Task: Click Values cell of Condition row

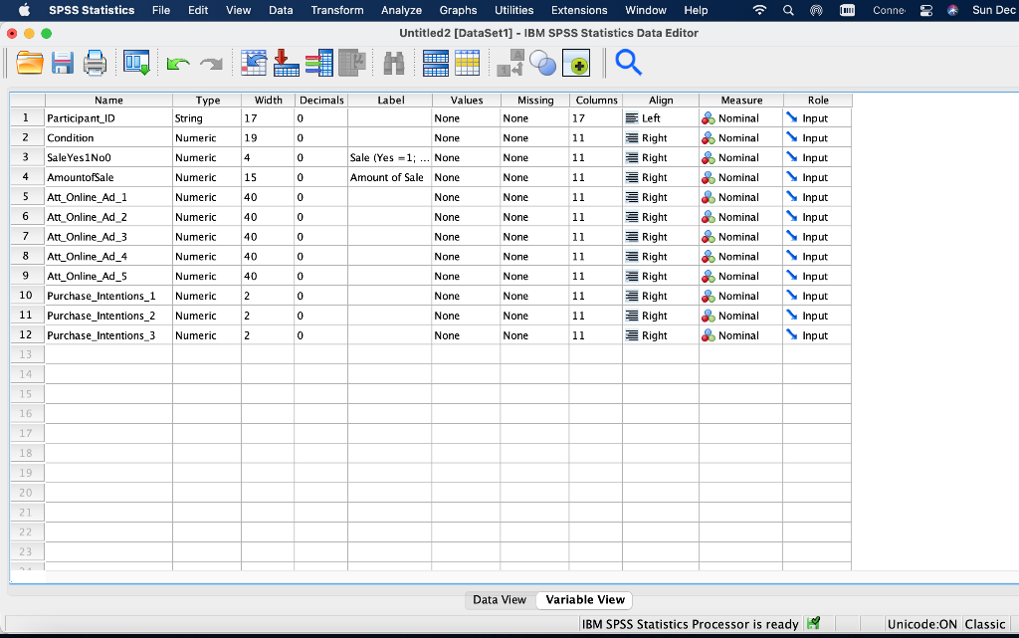Action: [x=467, y=137]
